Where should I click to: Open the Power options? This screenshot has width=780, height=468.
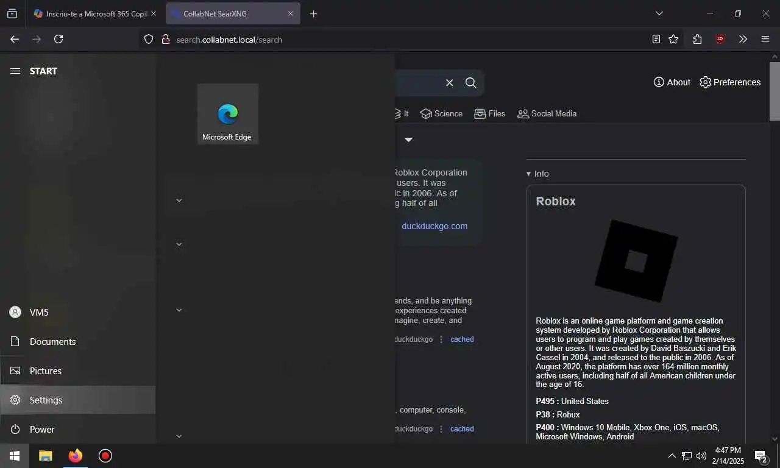pos(78,429)
